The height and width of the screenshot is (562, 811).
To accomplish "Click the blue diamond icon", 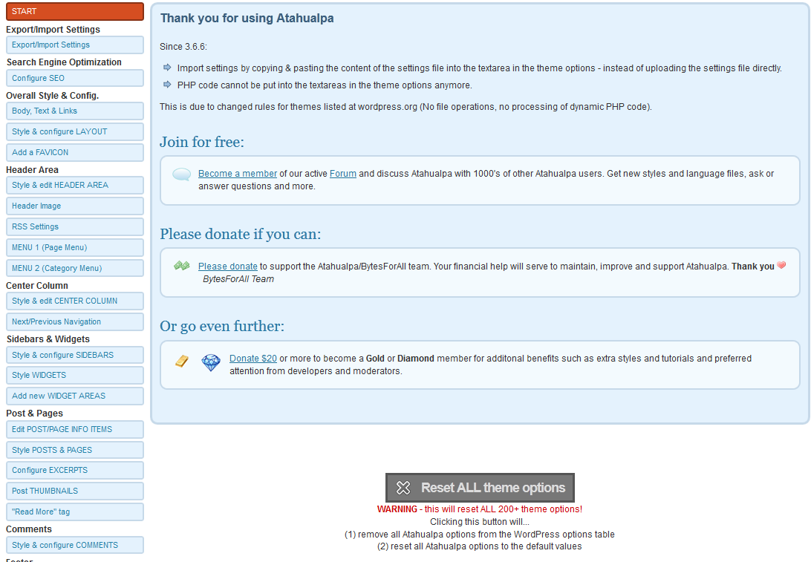I will (x=210, y=362).
